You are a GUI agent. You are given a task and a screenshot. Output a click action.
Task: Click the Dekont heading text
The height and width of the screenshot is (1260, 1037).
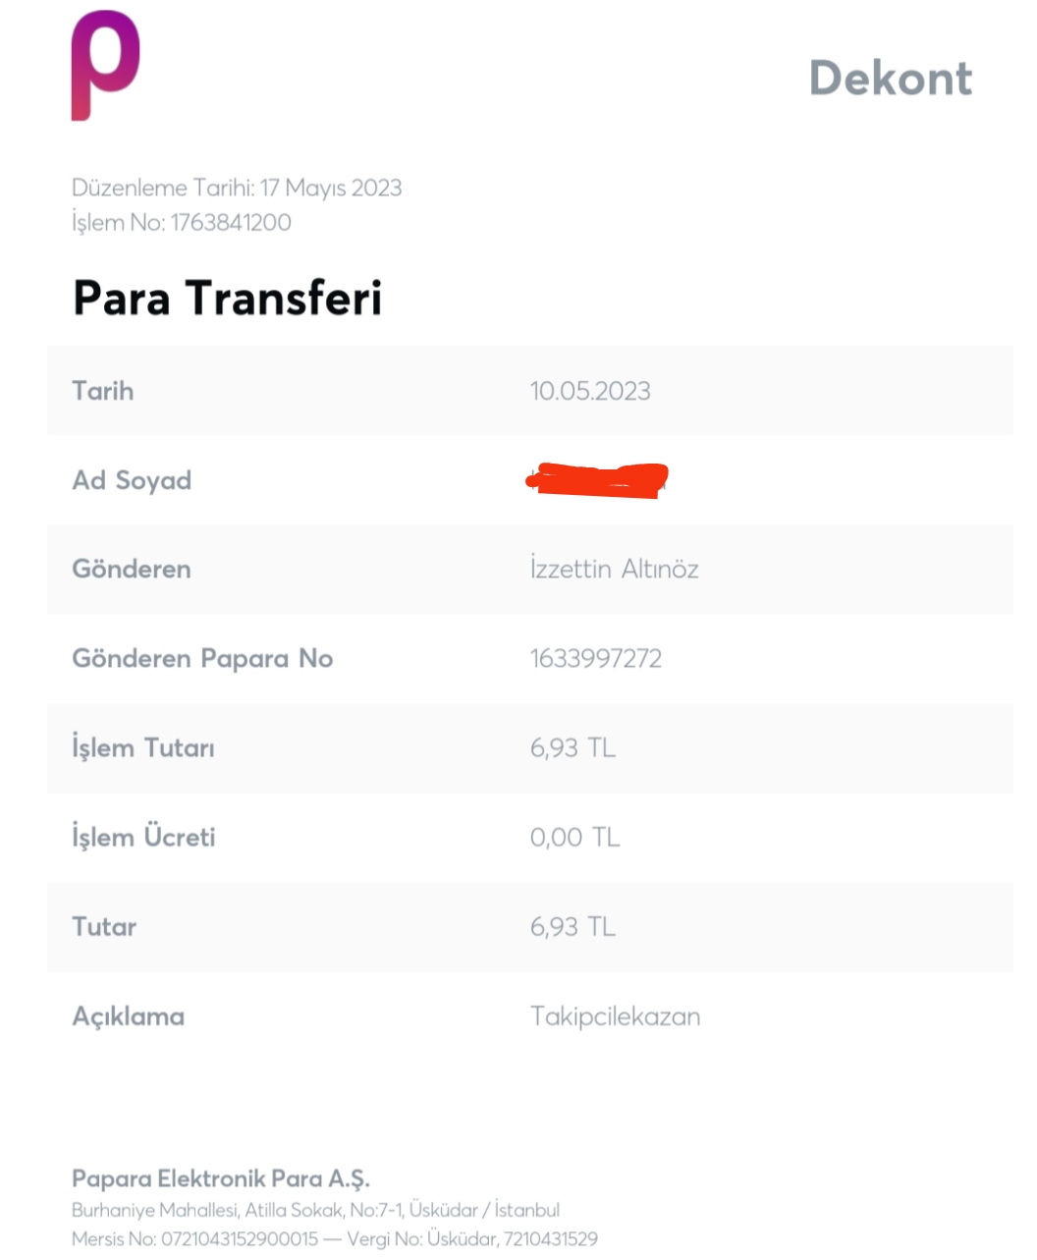click(x=891, y=78)
